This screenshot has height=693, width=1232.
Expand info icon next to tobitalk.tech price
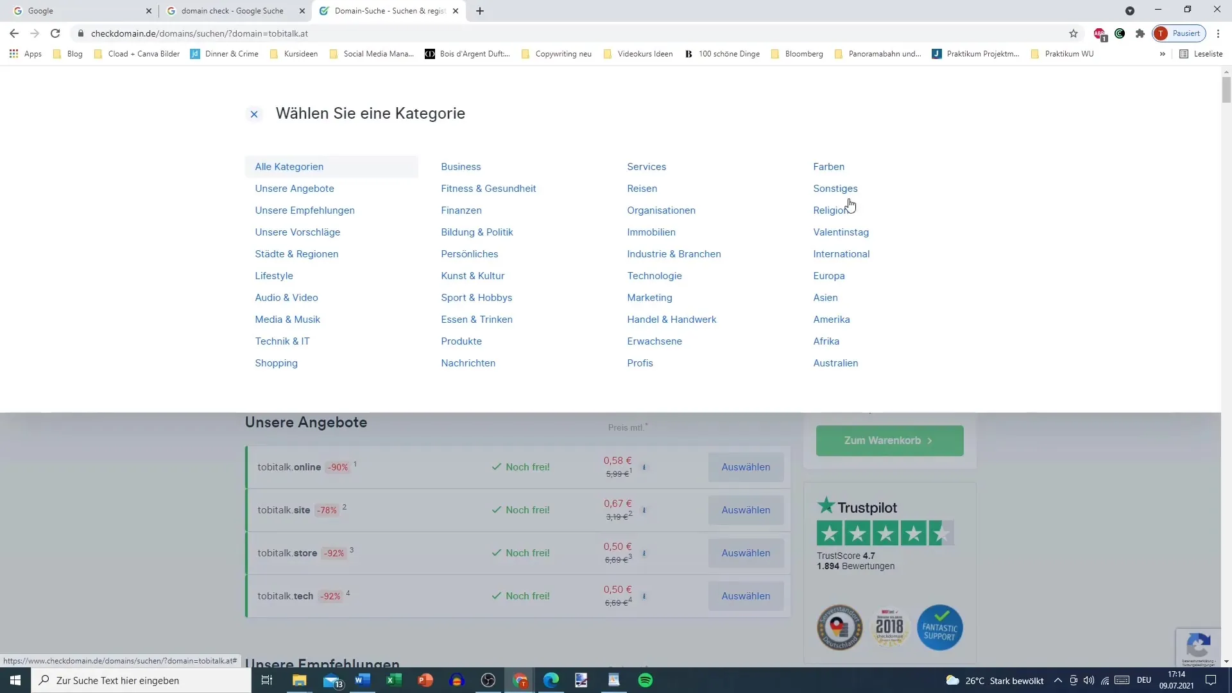[644, 595]
